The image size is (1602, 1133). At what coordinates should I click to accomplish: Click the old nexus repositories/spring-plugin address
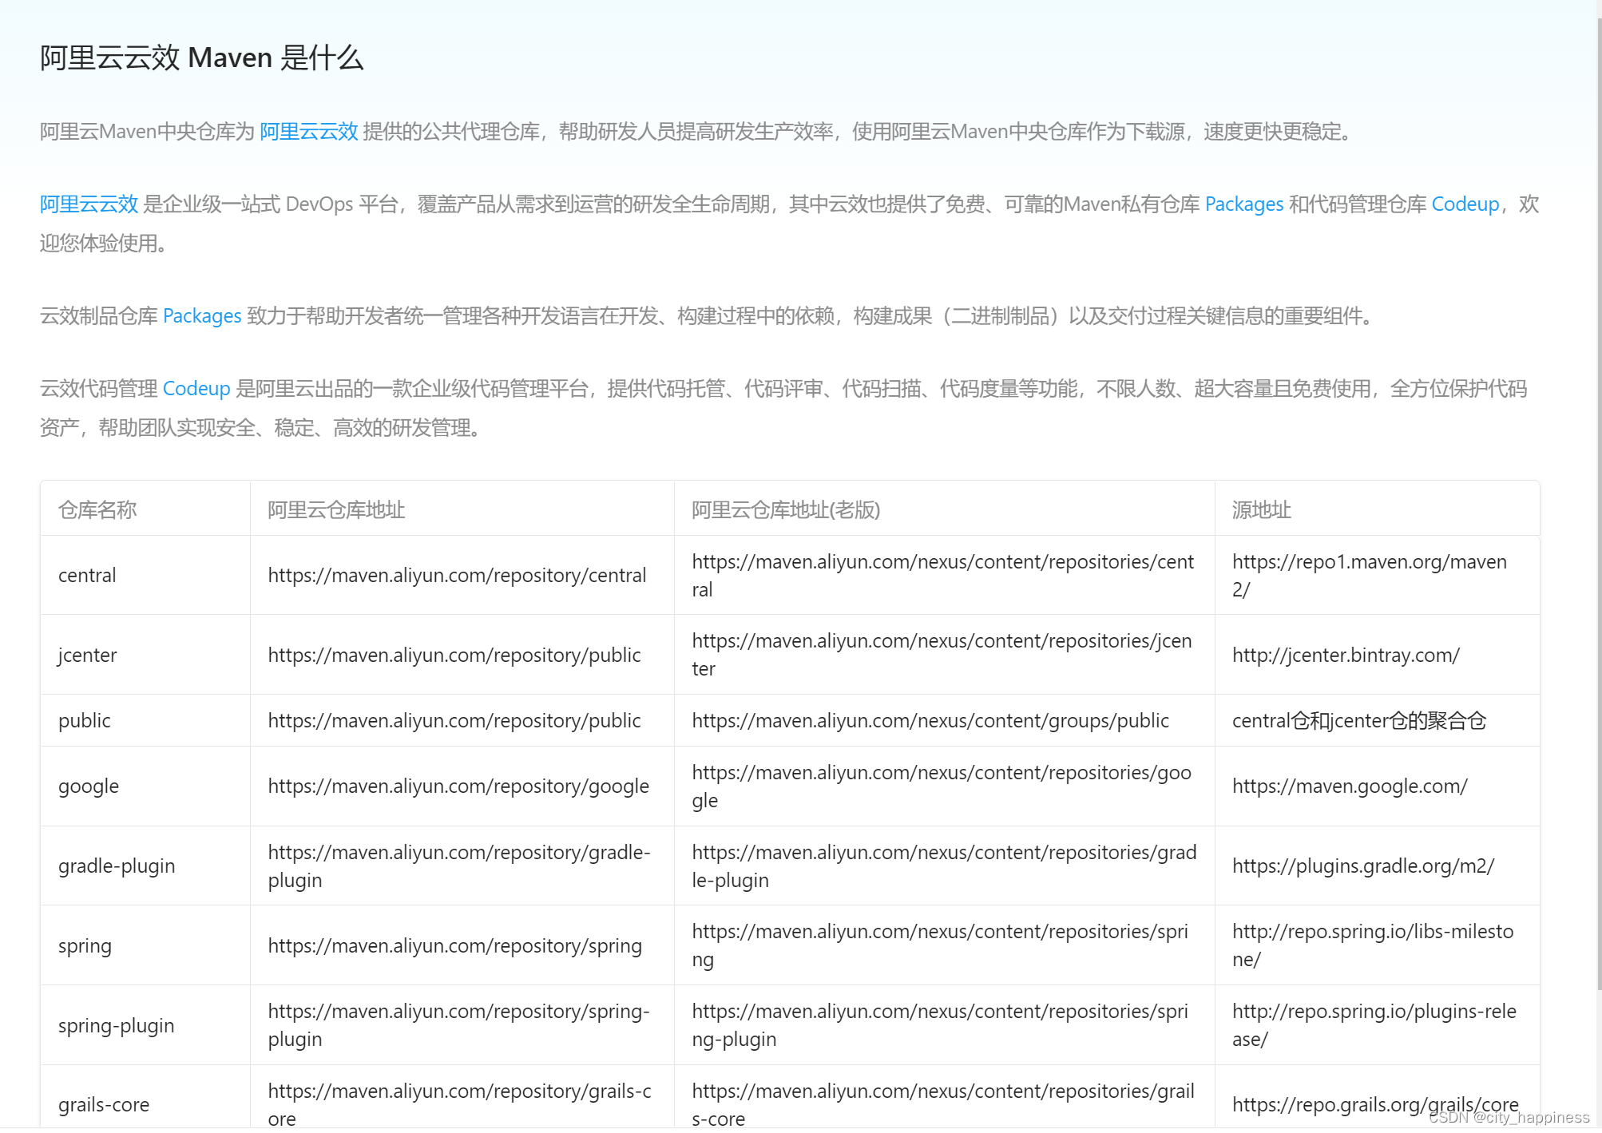pyautogui.click(x=940, y=1026)
